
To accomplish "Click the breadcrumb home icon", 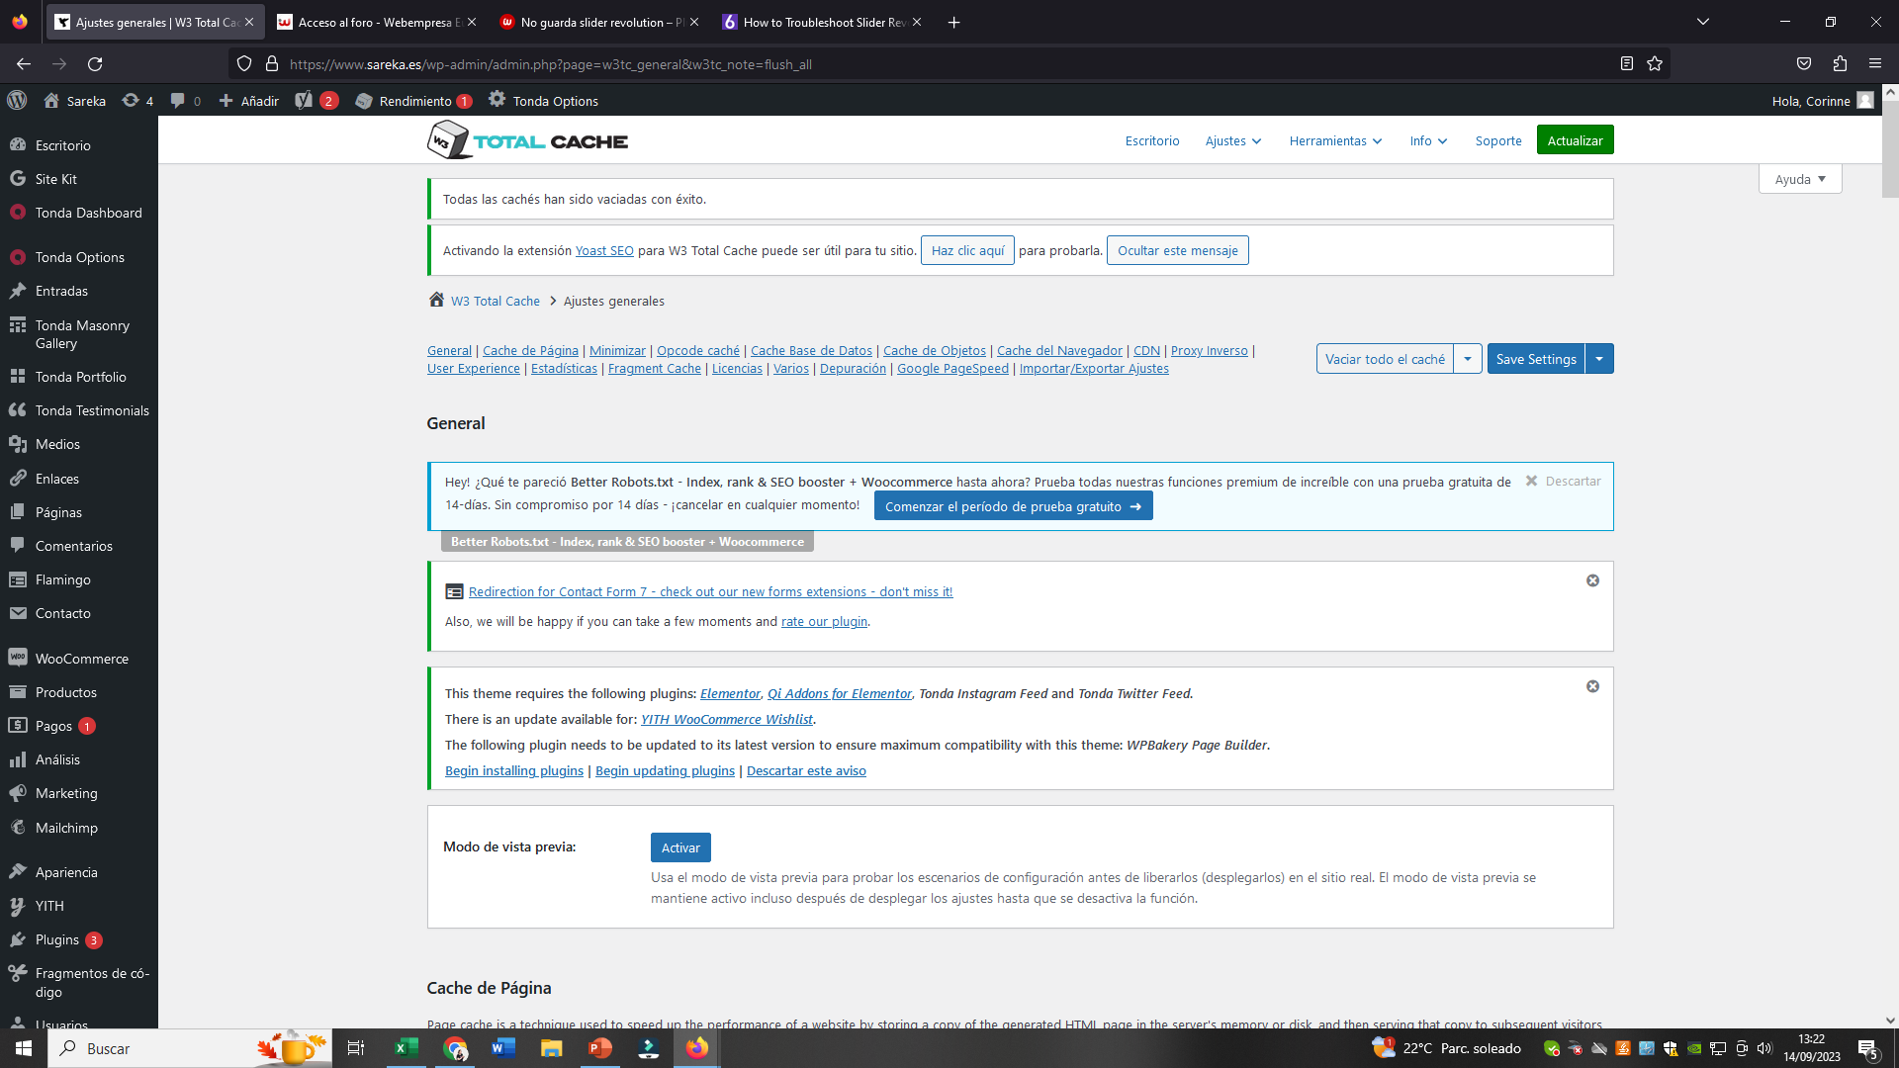I will [x=436, y=300].
